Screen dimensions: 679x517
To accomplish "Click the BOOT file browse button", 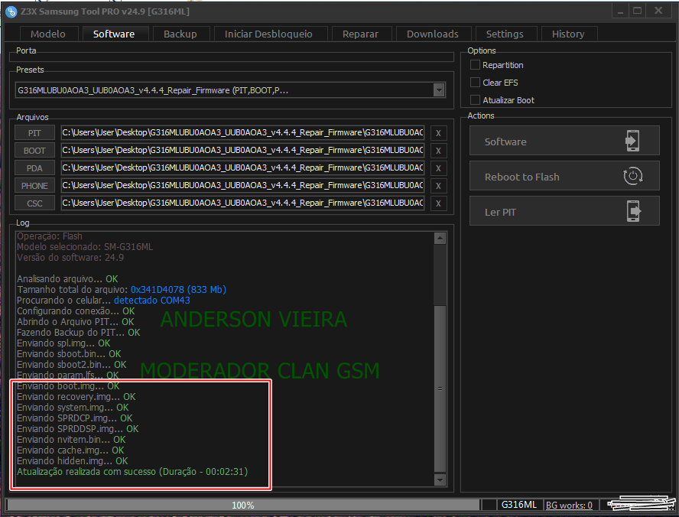I will click(x=34, y=150).
